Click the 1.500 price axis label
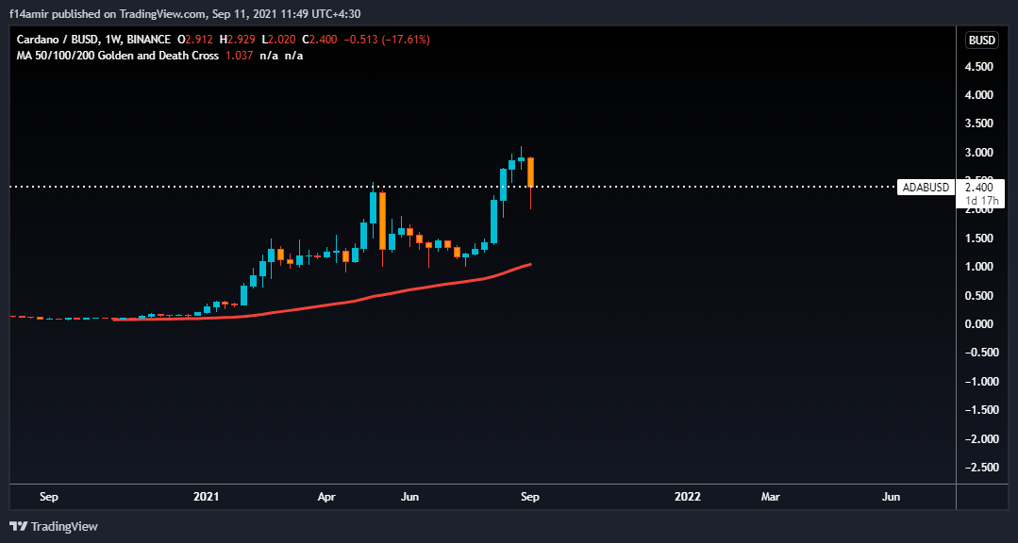The image size is (1018, 543). click(x=980, y=239)
